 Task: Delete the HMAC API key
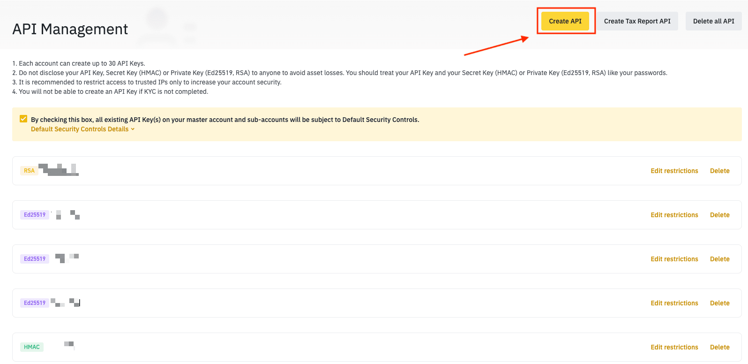719,347
